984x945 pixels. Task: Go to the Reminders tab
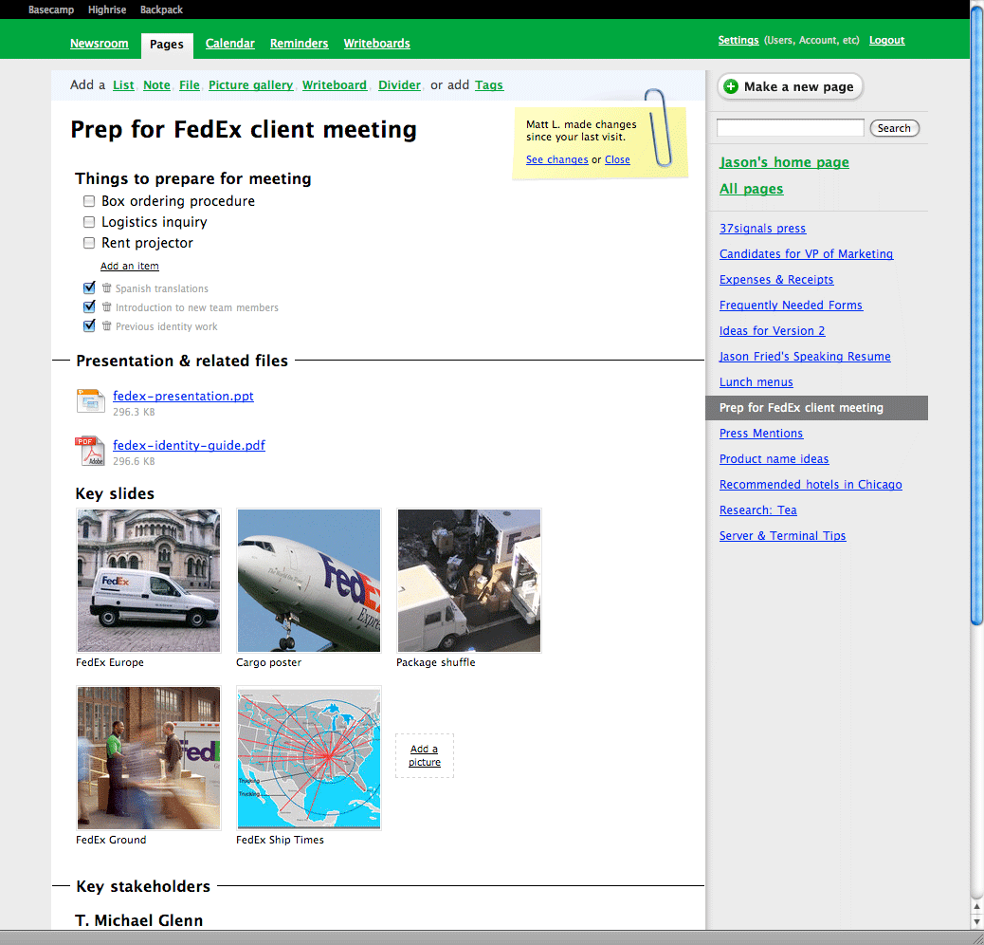pyautogui.click(x=300, y=44)
